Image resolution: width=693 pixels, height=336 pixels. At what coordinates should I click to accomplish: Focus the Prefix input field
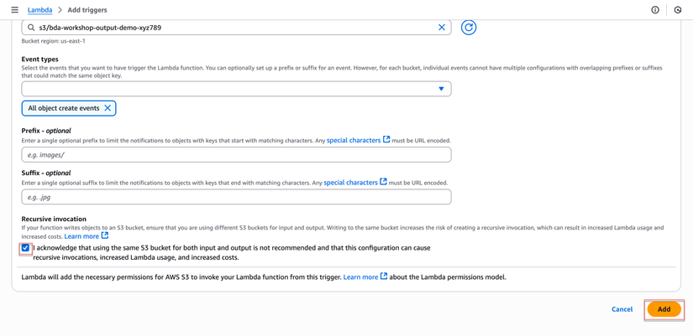(236, 155)
